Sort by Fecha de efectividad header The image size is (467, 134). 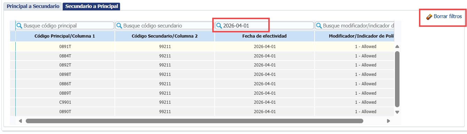click(264, 36)
